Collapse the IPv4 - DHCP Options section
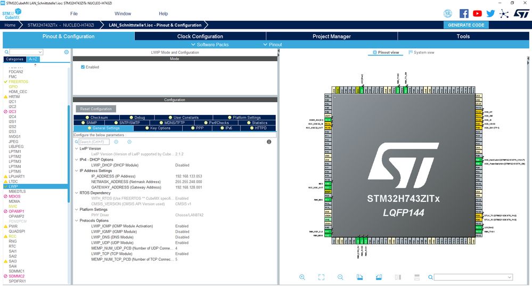 tap(76, 159)
